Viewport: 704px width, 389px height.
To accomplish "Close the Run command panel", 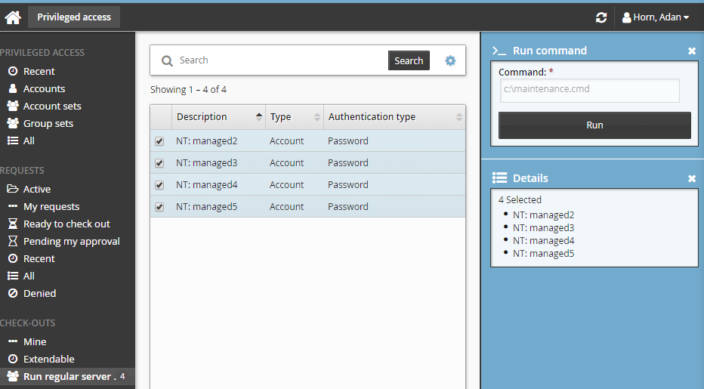I will tap(691, 51).
